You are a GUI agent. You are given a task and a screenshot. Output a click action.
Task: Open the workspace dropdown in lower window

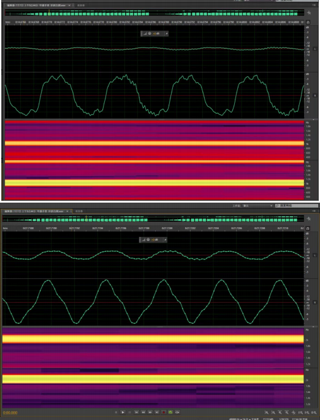257,206
